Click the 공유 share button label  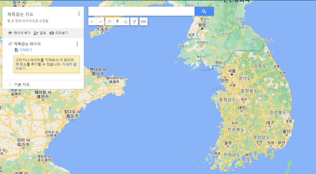pyautogui.click(x=43, y=33)
